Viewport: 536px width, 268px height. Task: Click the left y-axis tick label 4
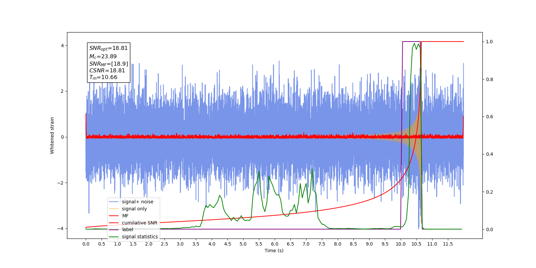coord(62,46)
